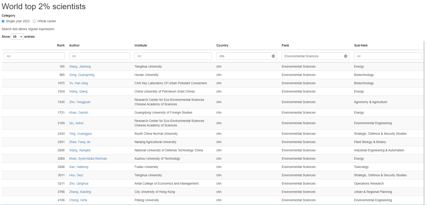Click Fudan University cell

pos(146,167)
